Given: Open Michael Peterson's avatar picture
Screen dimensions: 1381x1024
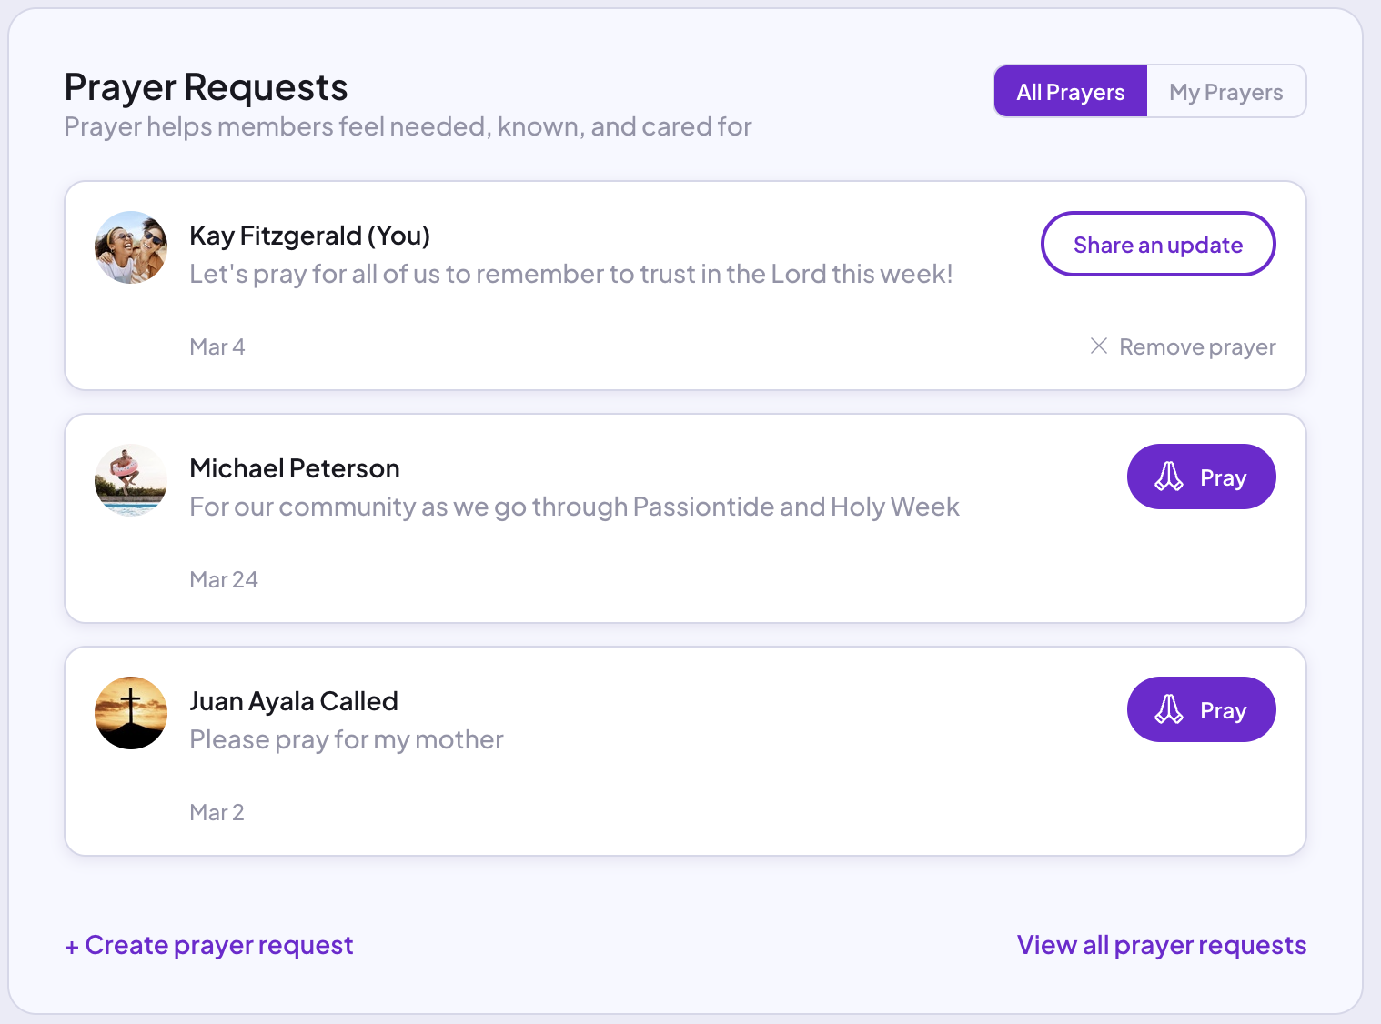Looking at the screenshot, I should [x=131, y=480].
